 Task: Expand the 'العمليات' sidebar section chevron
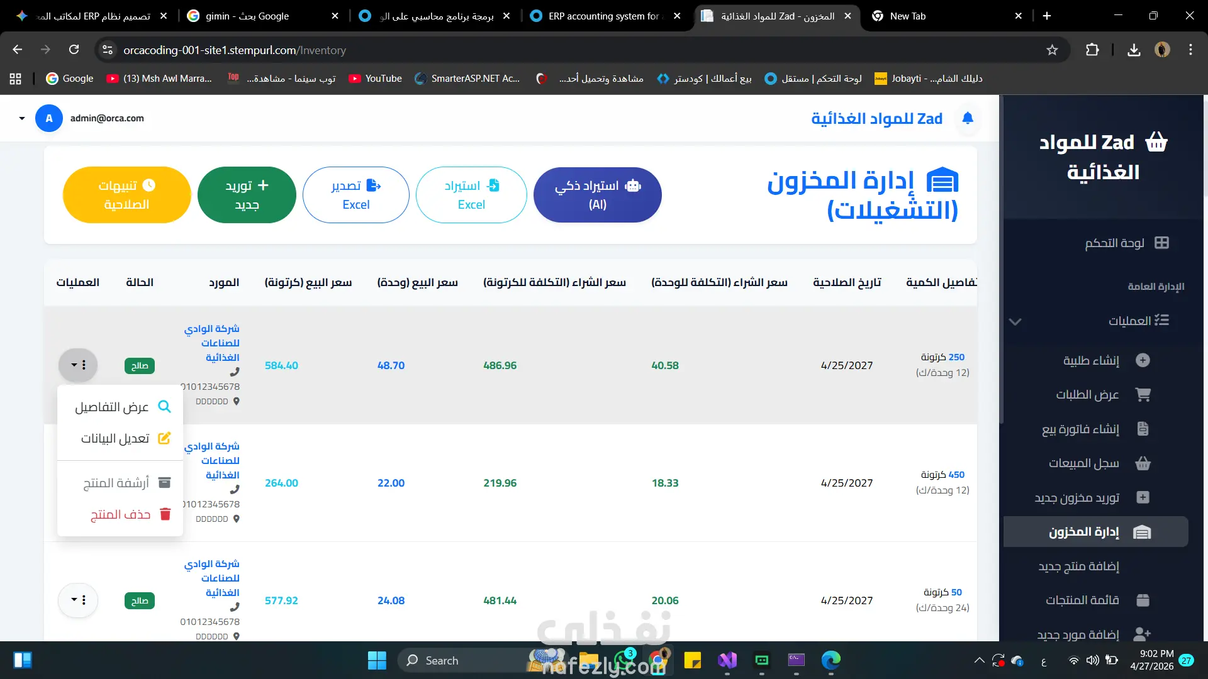pos(1015,321)
